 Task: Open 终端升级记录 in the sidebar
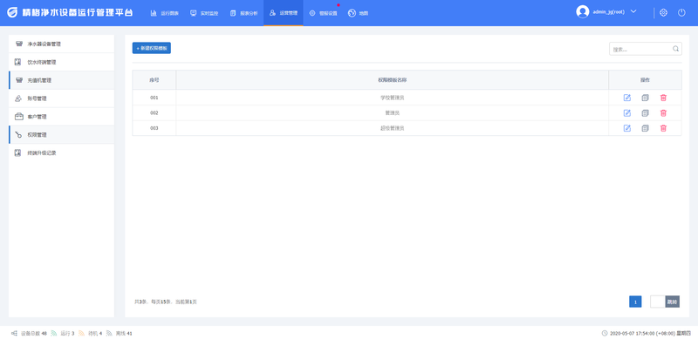[61, 153]
